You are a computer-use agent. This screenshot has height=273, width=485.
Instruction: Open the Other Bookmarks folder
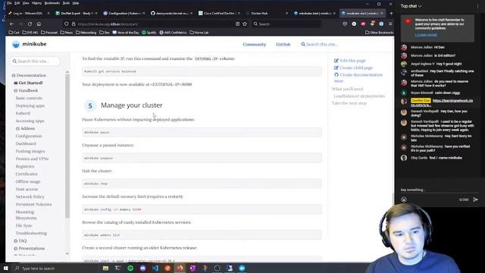pyautogui.click(x=379, y=33)
